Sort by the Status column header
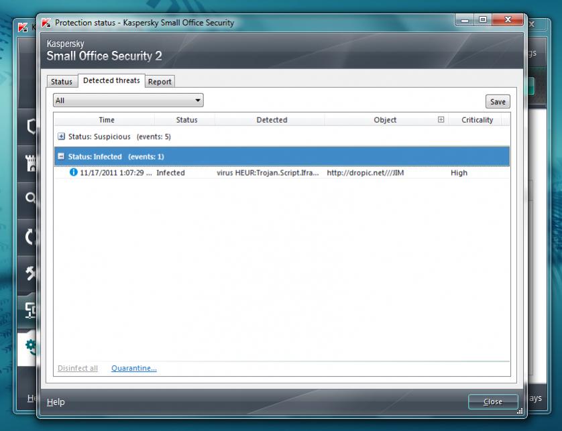 pyautogui.click(x=186, y=120)
